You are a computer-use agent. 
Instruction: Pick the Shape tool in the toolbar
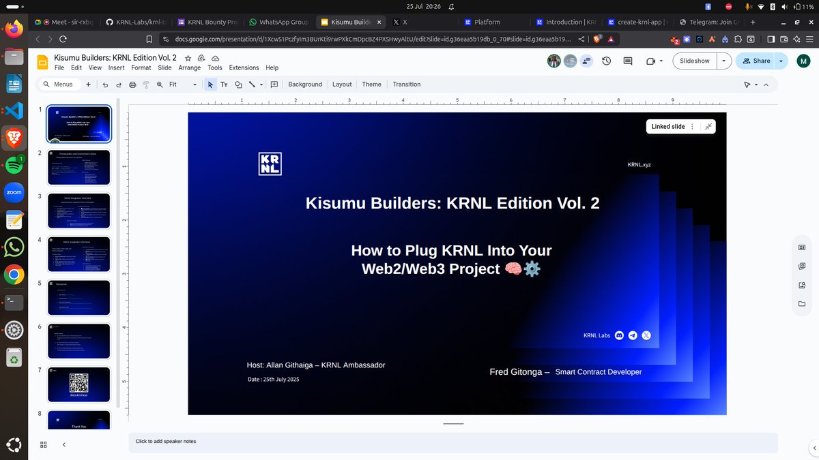[x=238, y=85]
